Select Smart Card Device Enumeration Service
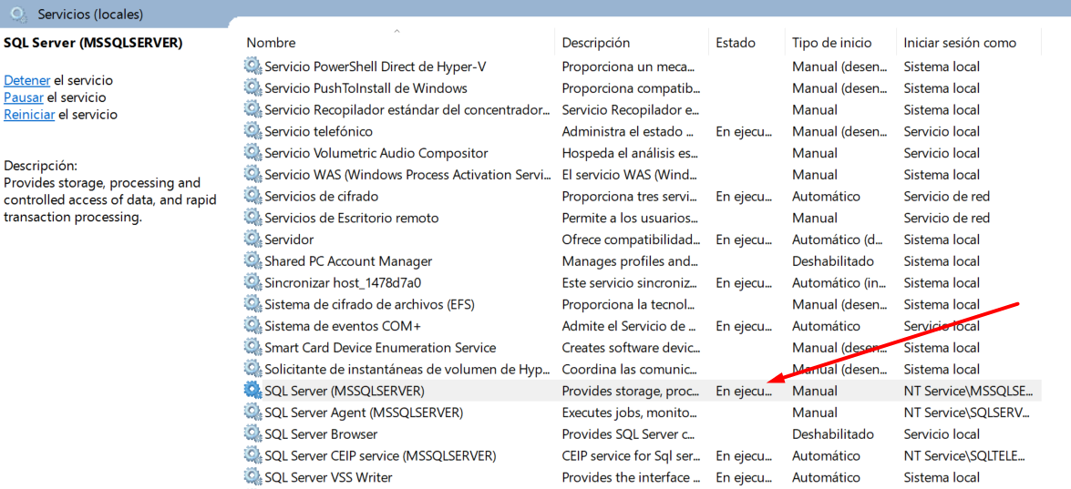 click(379, 348)
